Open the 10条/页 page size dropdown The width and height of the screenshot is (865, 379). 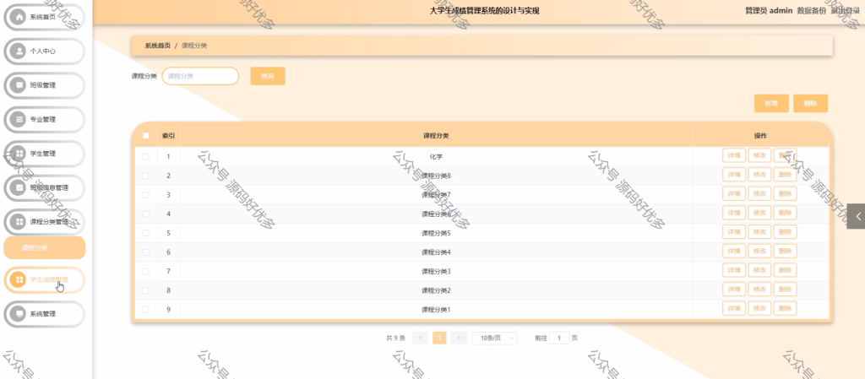pyautogui.click(x=495, y=338)
